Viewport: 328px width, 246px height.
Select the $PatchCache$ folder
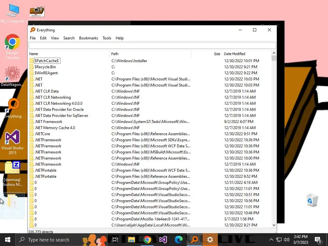pyautogui.click(x=47, y=61)
